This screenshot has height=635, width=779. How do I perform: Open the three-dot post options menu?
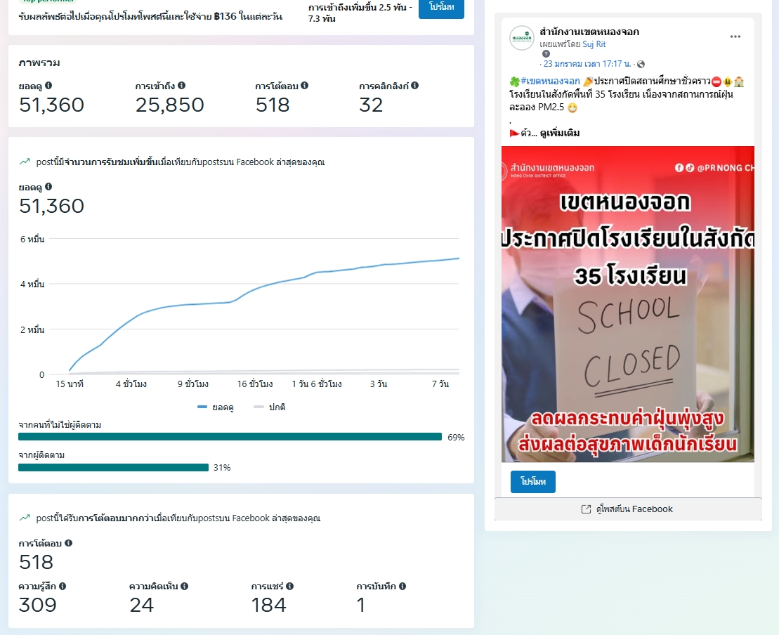(x=735, y=37)
